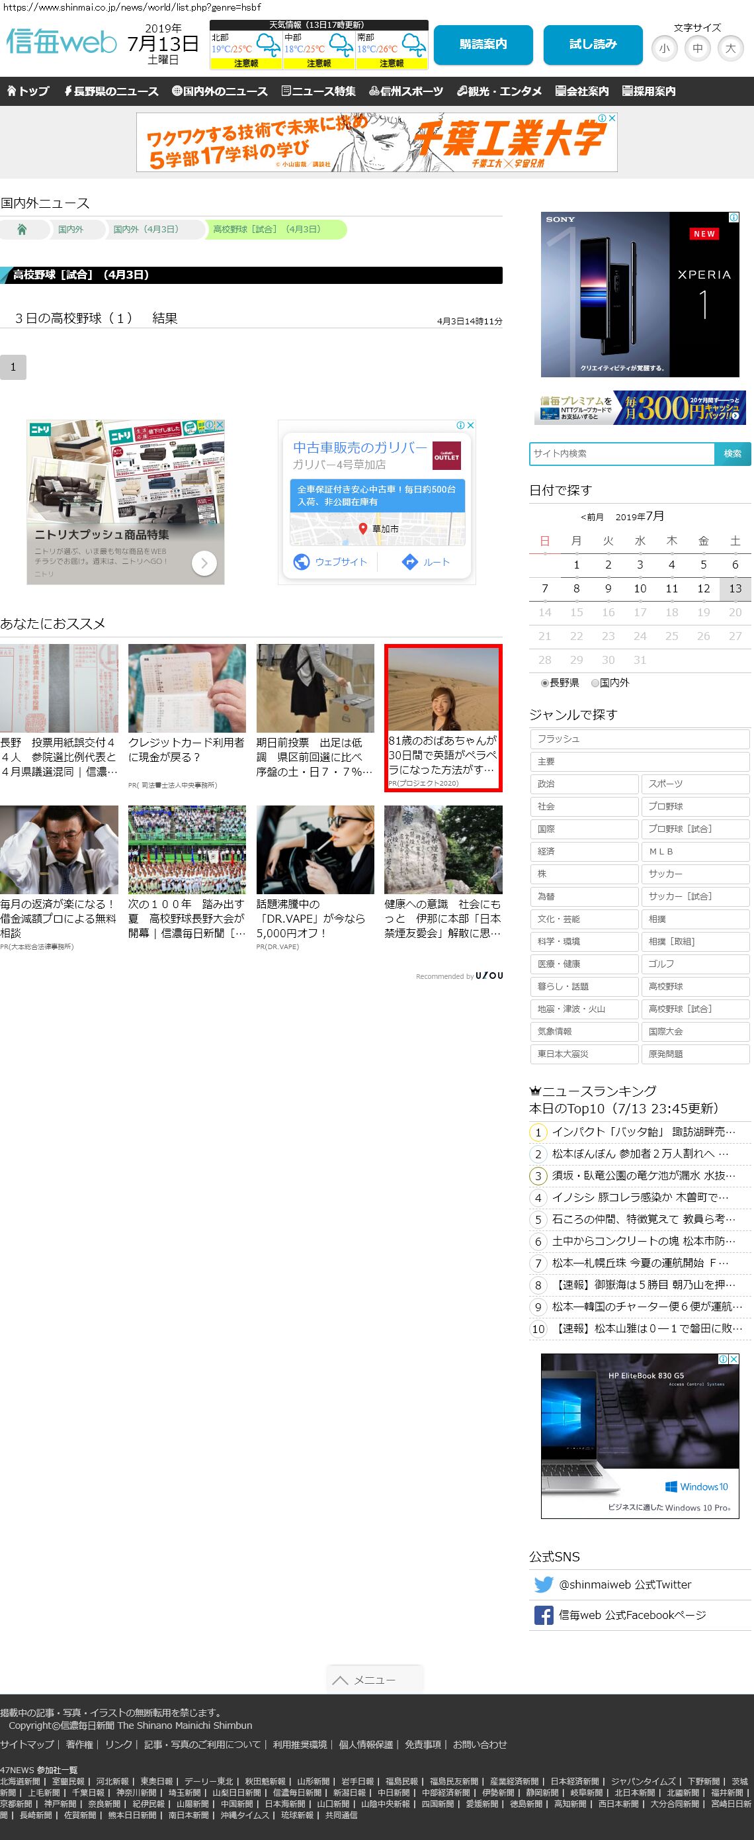This screenshot has width=754, height=1840.
Task: Click the Twitter bird icon
Action: pos(544,1585)
